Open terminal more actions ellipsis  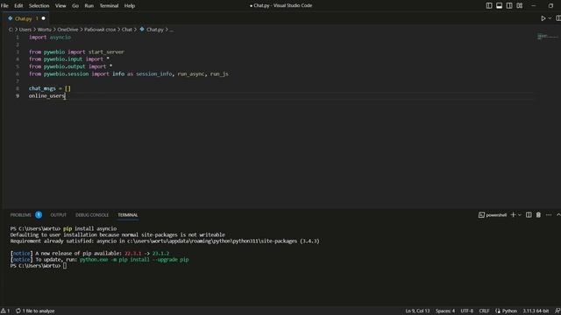tap(549, 215)
